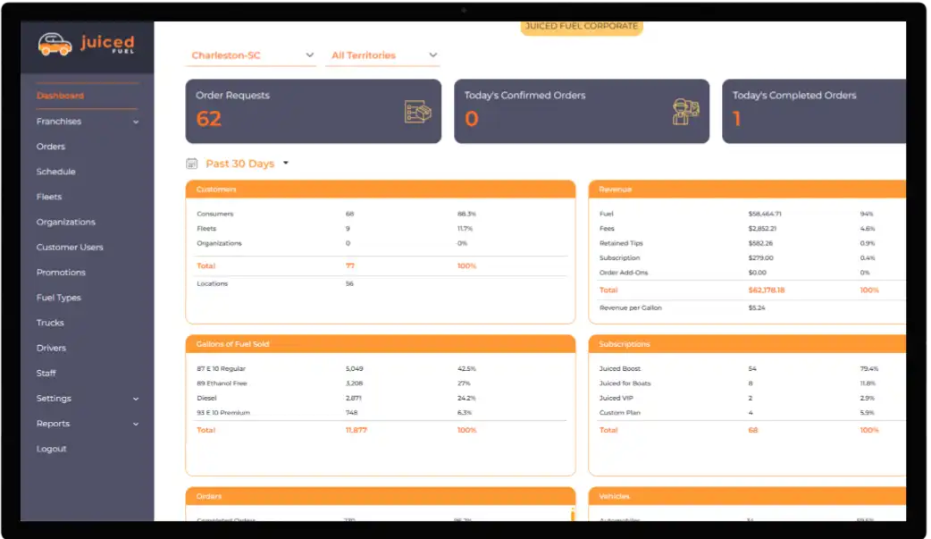The width and height of the screenshot is (931, 539).
Task: Click the customers Total value 77
Action: click(x=349, y=266)
